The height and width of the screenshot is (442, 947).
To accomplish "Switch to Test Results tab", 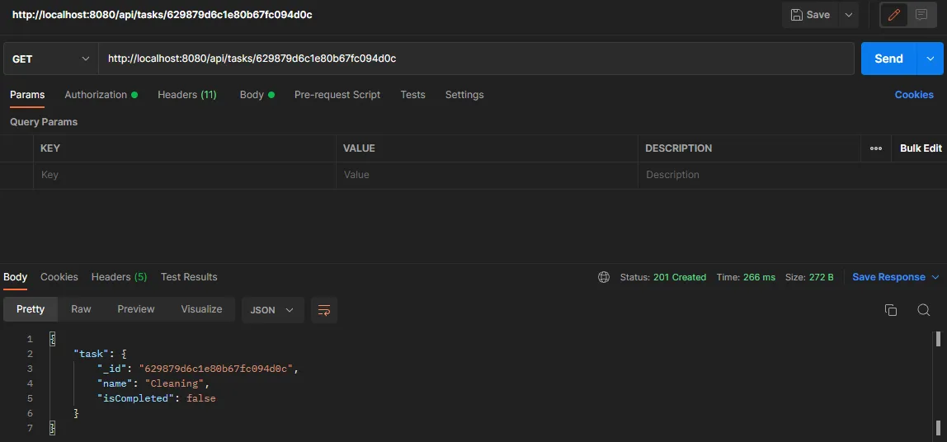I will click(x=189, y=277).
